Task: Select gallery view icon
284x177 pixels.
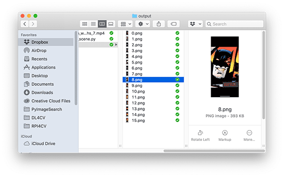Action: point(111,24)
